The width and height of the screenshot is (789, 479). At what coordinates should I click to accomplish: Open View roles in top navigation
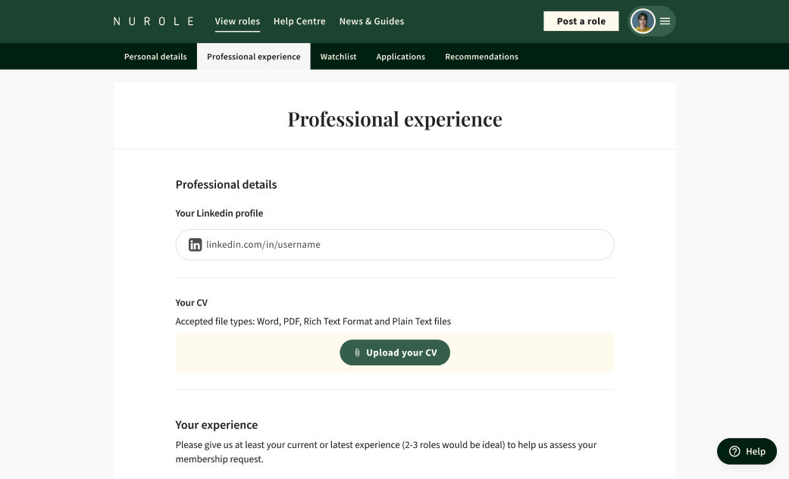coord(237,21)
